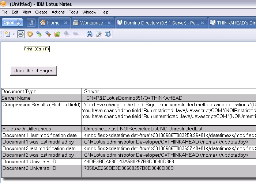Viewport: 256px width, 183px height.
Task: Click the Expand all plus icon
Action: coord(67,34)
